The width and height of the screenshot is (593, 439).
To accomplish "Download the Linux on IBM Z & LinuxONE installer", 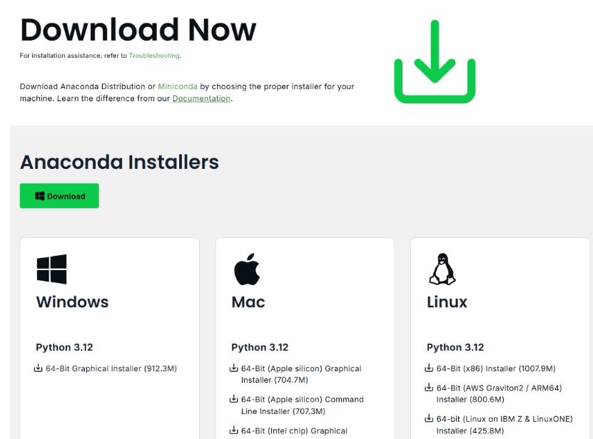I will pyautogui.click(x=504, y=424).
